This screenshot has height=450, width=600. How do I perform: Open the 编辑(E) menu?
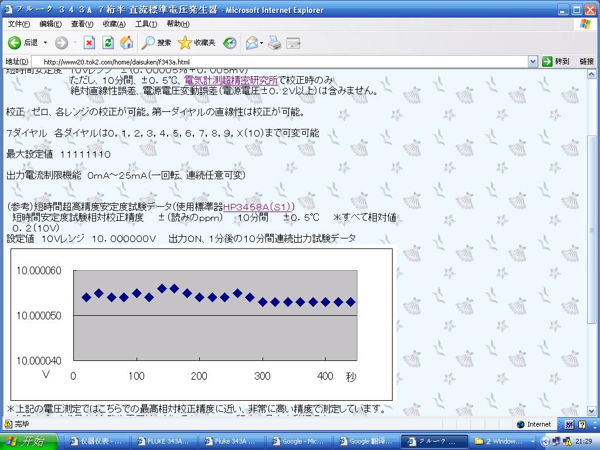point(50,23)
